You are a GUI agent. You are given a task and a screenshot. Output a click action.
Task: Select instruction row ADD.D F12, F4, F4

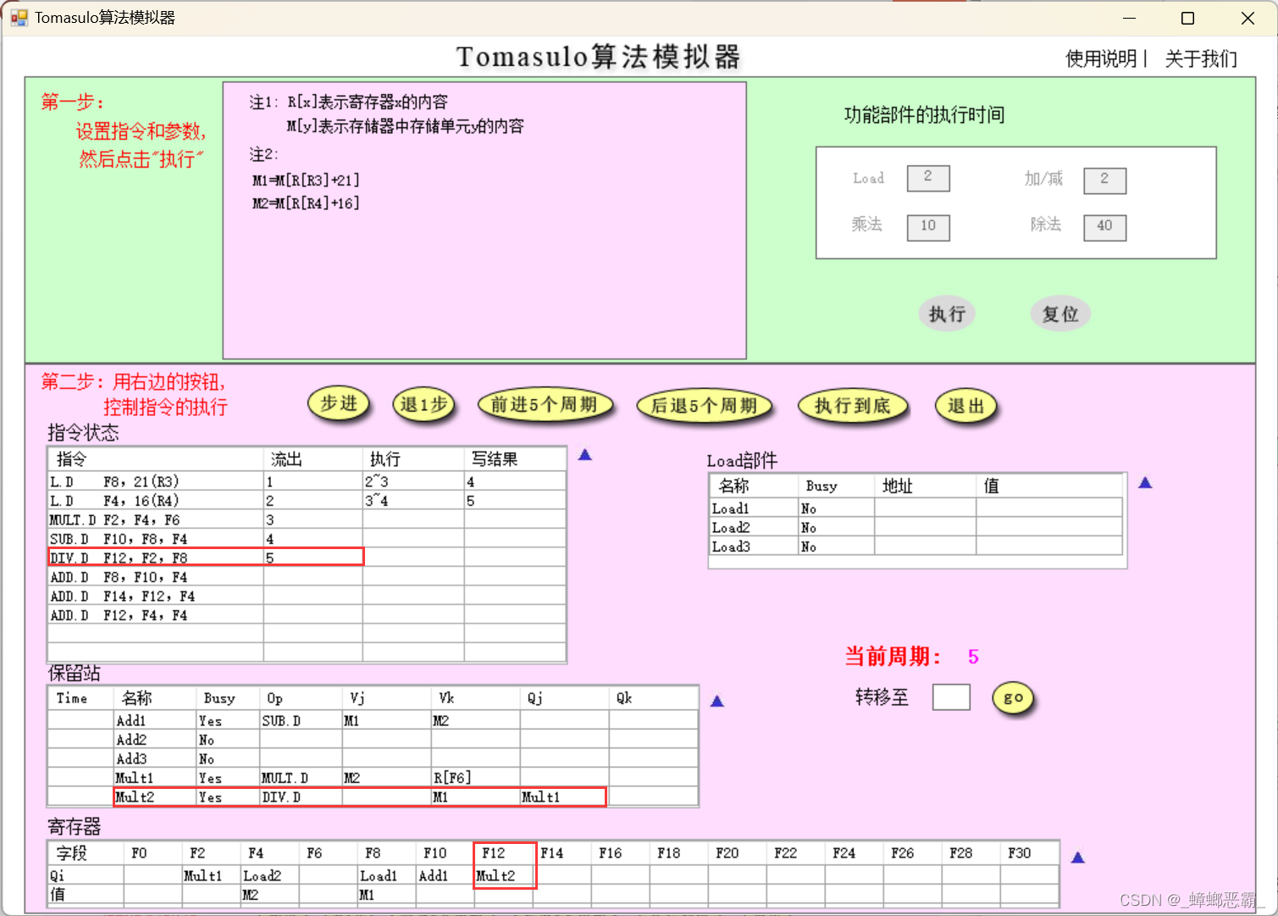[307, 615]
